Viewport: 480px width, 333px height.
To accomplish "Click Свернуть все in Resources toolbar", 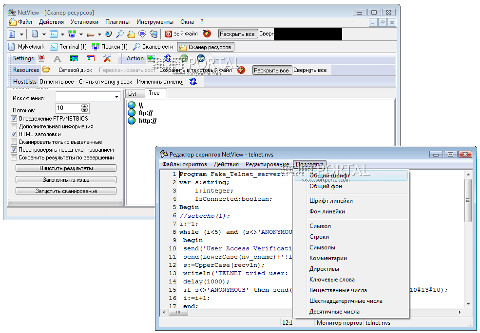I will [310, 70].
